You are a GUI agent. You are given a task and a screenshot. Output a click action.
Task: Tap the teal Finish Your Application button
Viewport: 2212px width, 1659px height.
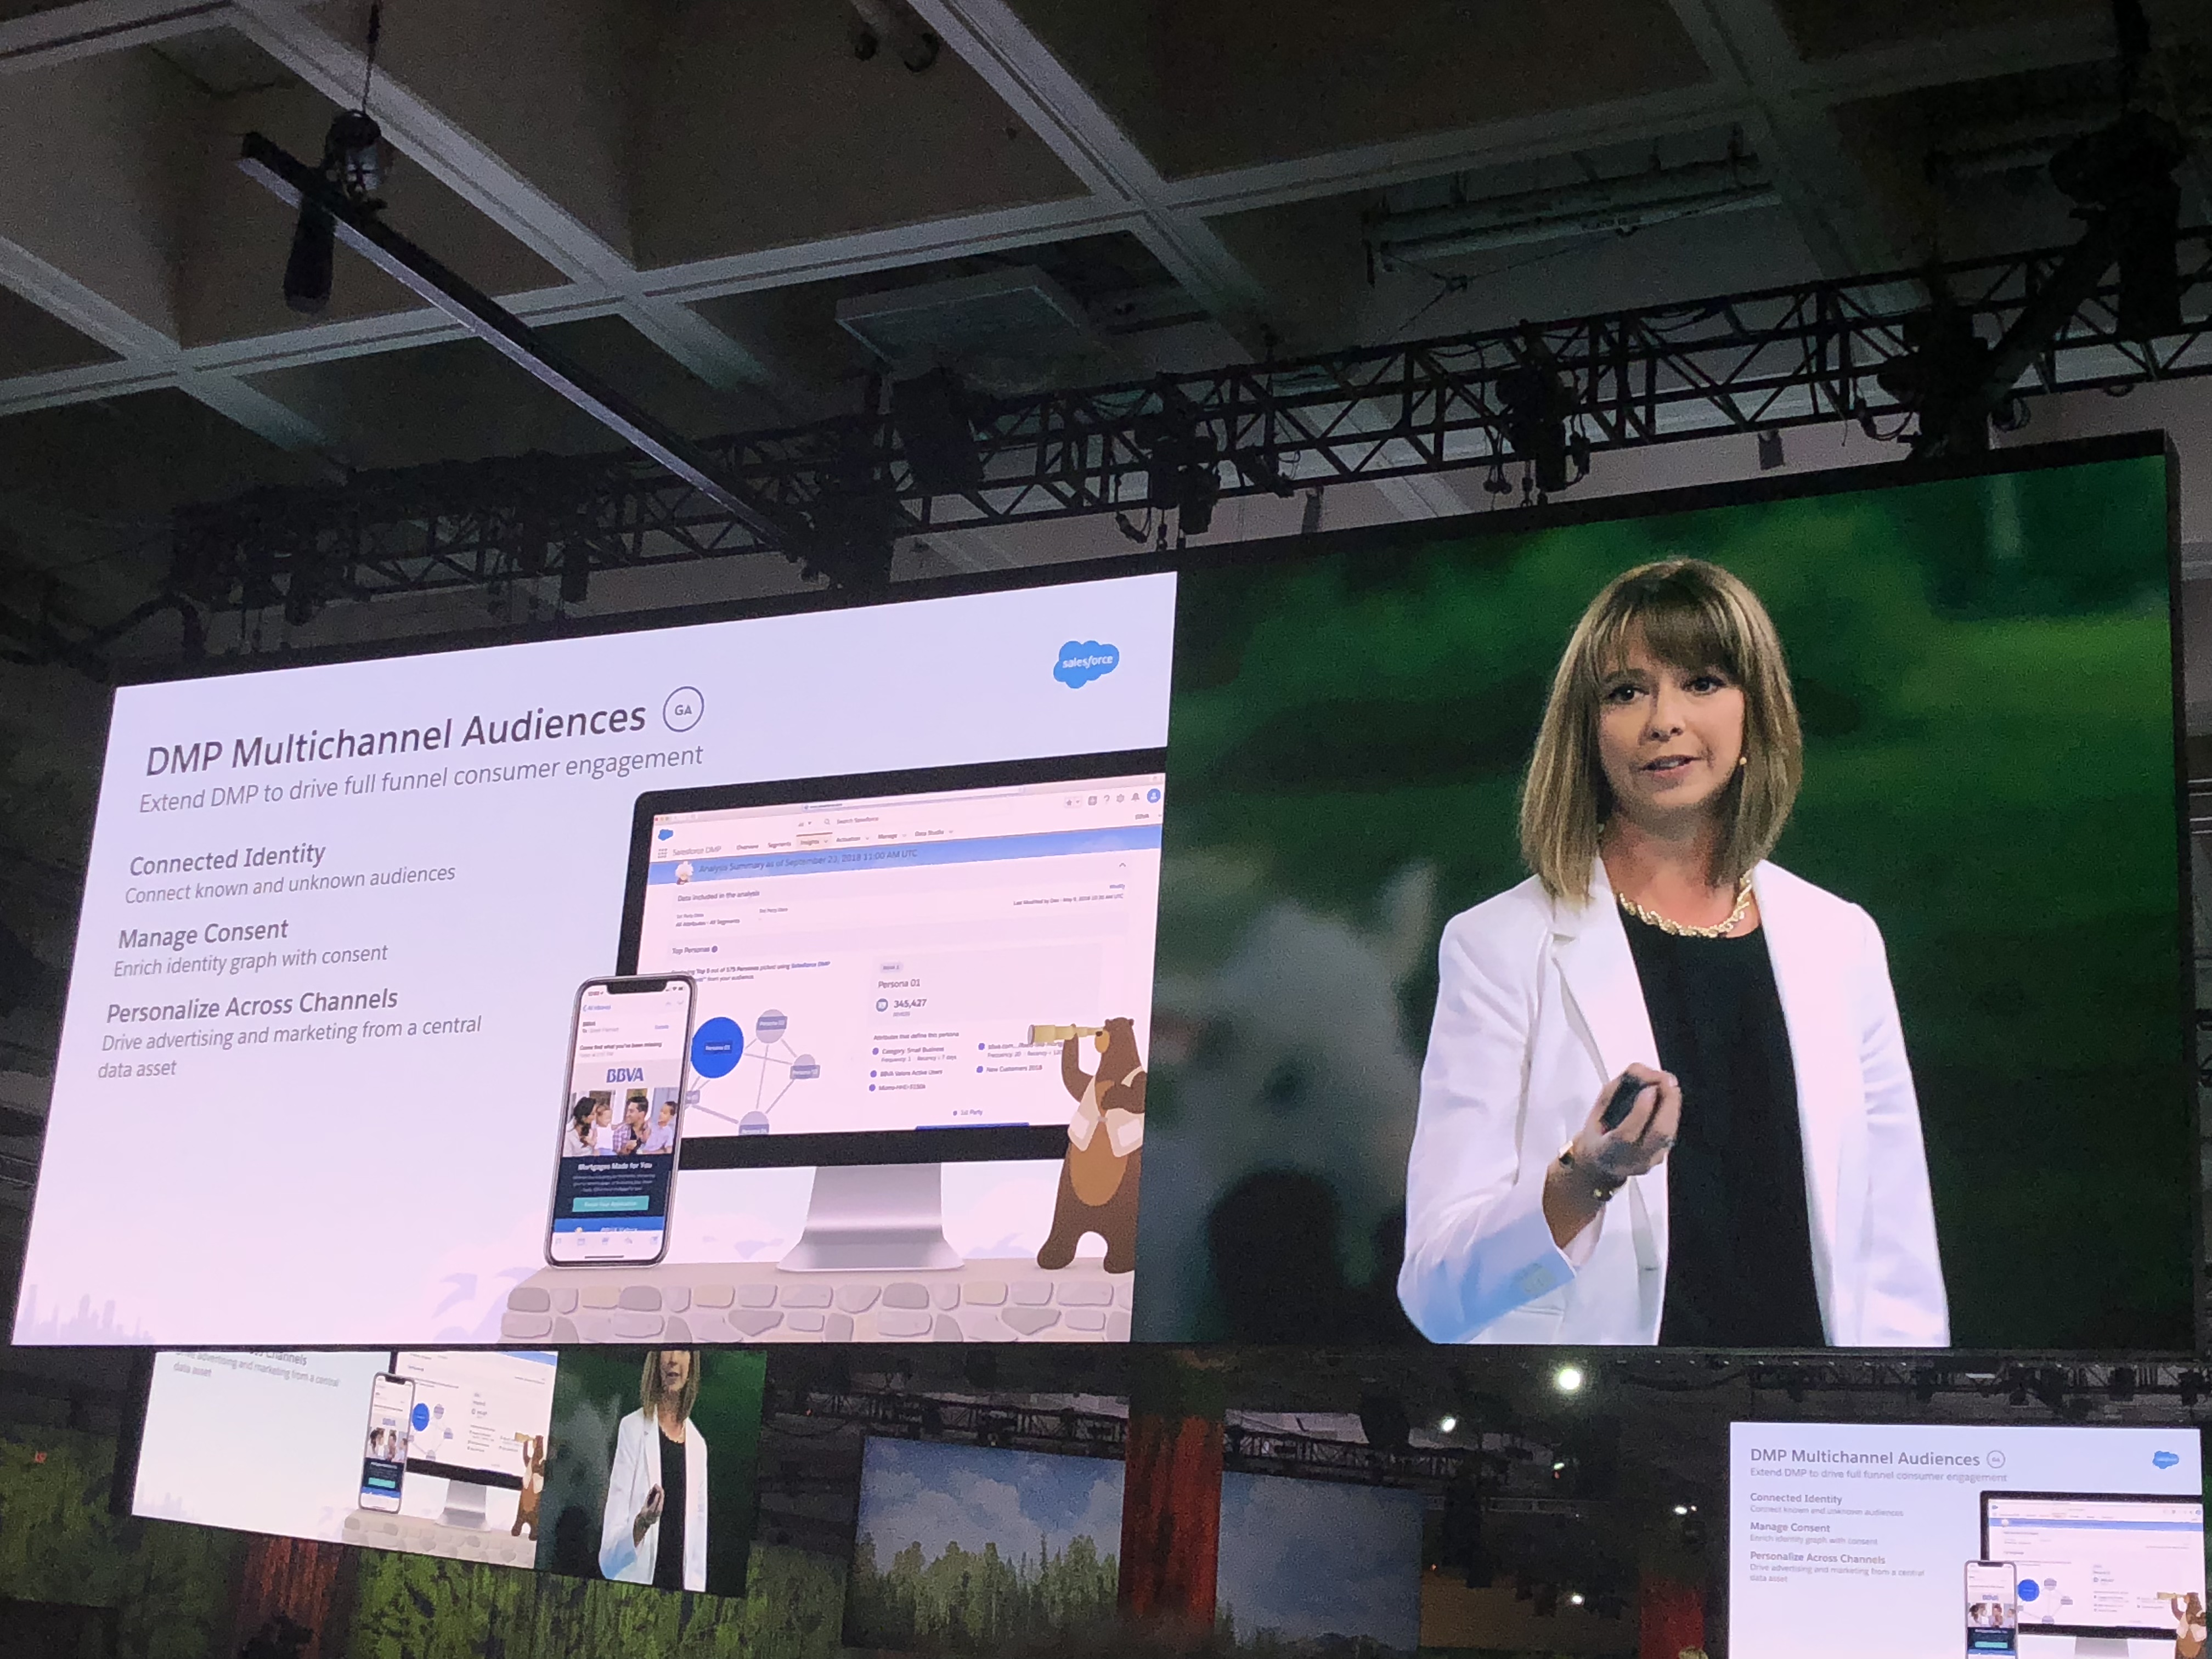tap(611, 1204)
